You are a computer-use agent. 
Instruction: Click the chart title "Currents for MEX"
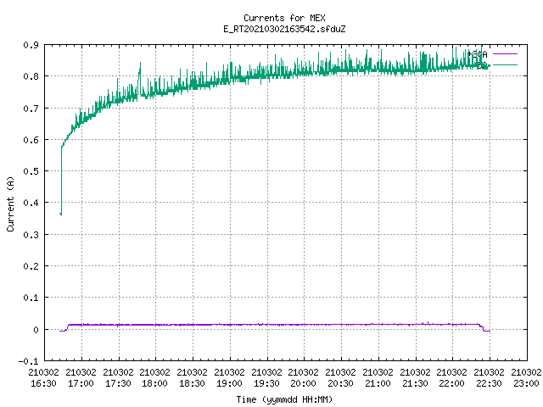tap(284, 18)
